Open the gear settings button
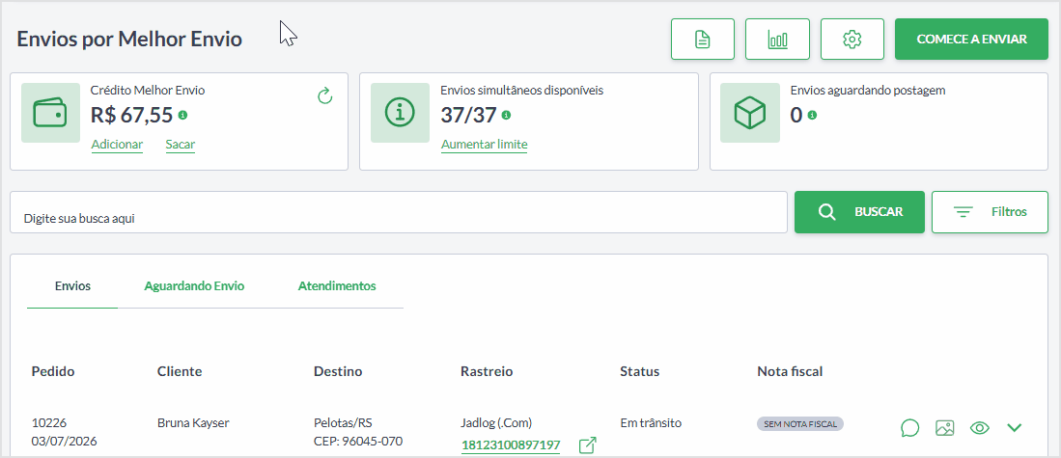Screen dimensions: 1061x458 point(852,40)
